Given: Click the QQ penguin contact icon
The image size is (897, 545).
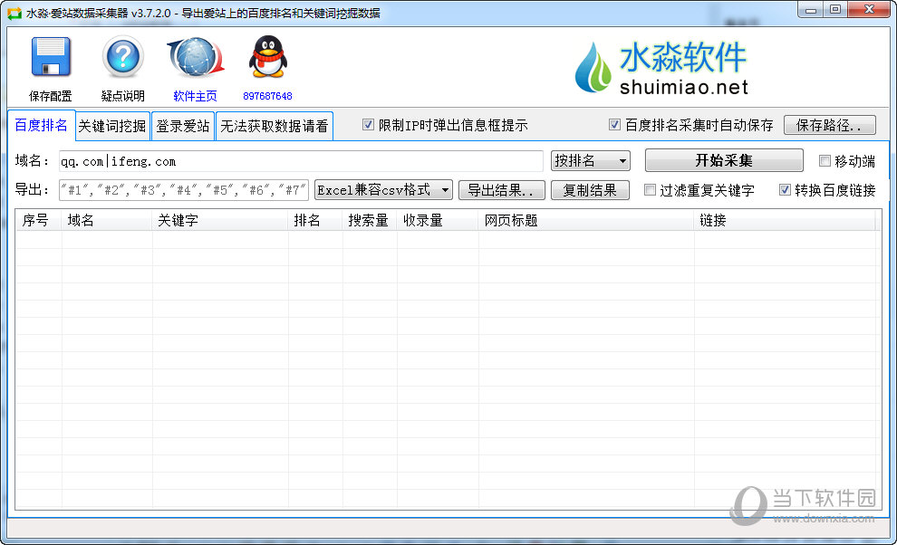Looking at the screenshot, I should point(267,57).
